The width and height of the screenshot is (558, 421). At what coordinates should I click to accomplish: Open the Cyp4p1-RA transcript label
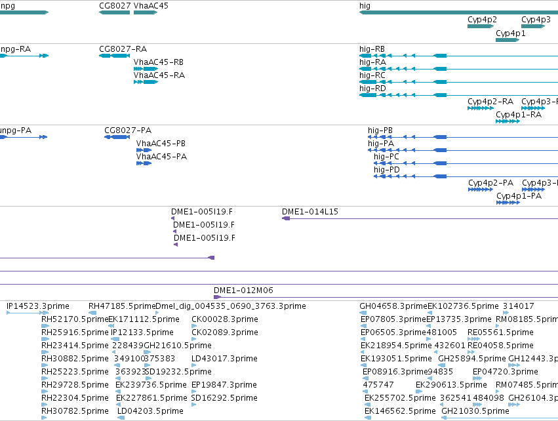click(x=519, y=115)
